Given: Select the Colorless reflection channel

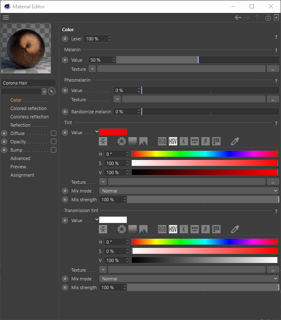Looking at the screenshot, I should click(x=30, y=117).
